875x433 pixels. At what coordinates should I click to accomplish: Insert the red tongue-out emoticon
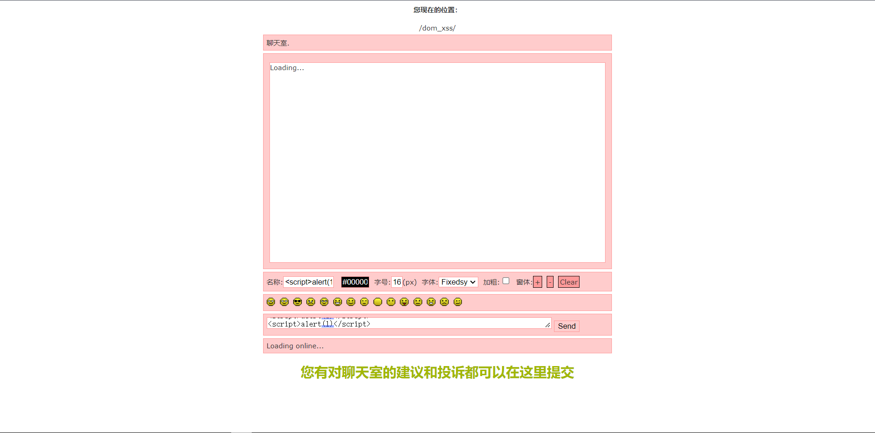[404, 302]
